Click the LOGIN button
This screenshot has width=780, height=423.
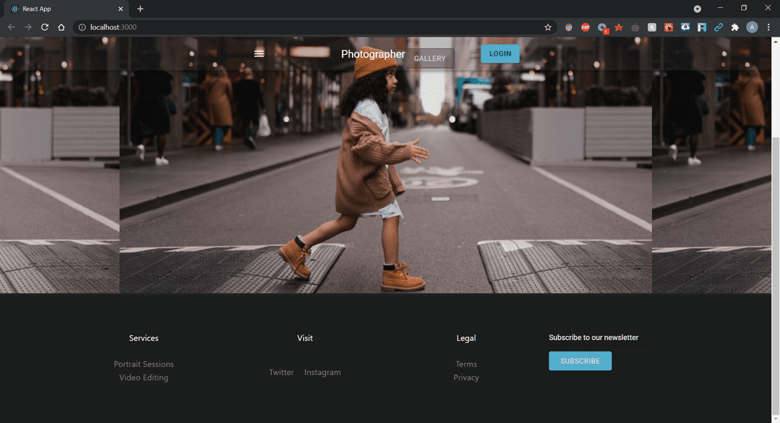click(500, 54)
